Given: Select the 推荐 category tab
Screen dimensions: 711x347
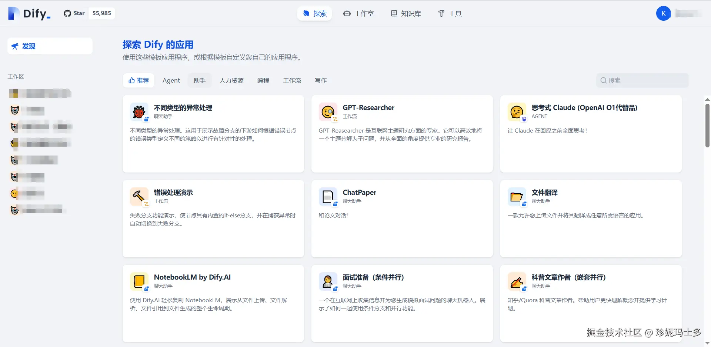Looking at the screenshot, I should tap(139, 80).
